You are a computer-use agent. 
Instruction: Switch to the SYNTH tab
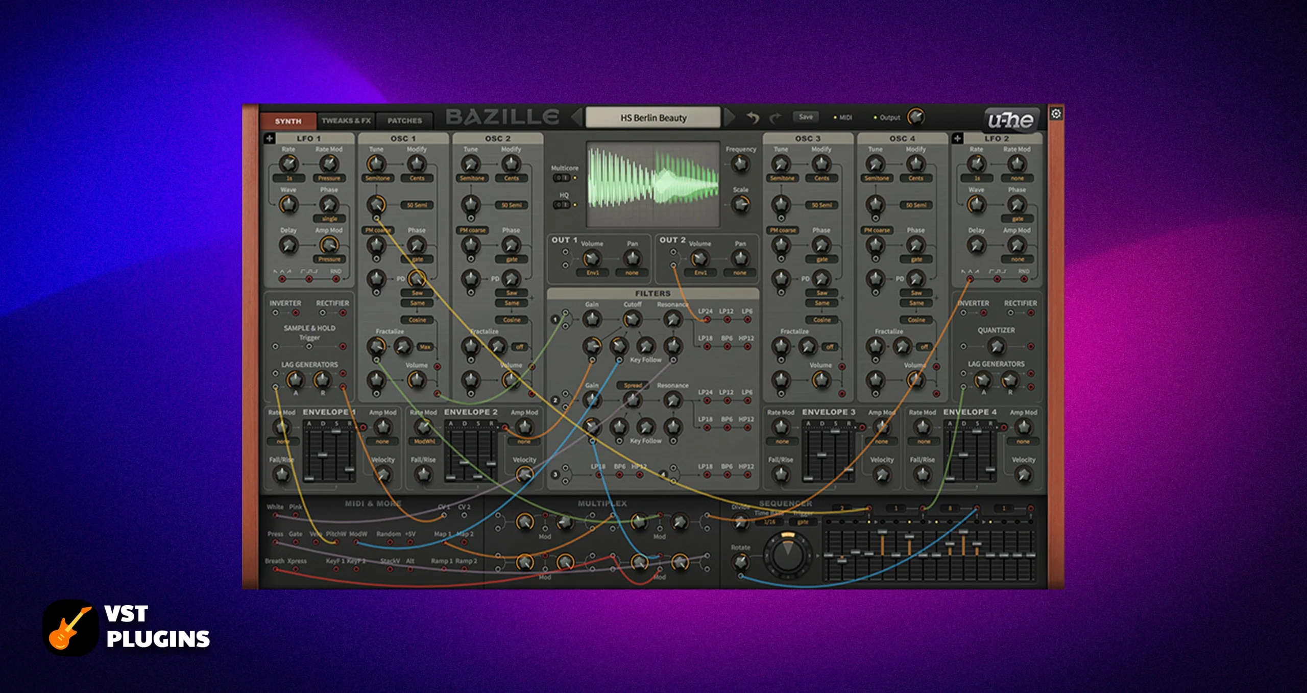[288, 121]
